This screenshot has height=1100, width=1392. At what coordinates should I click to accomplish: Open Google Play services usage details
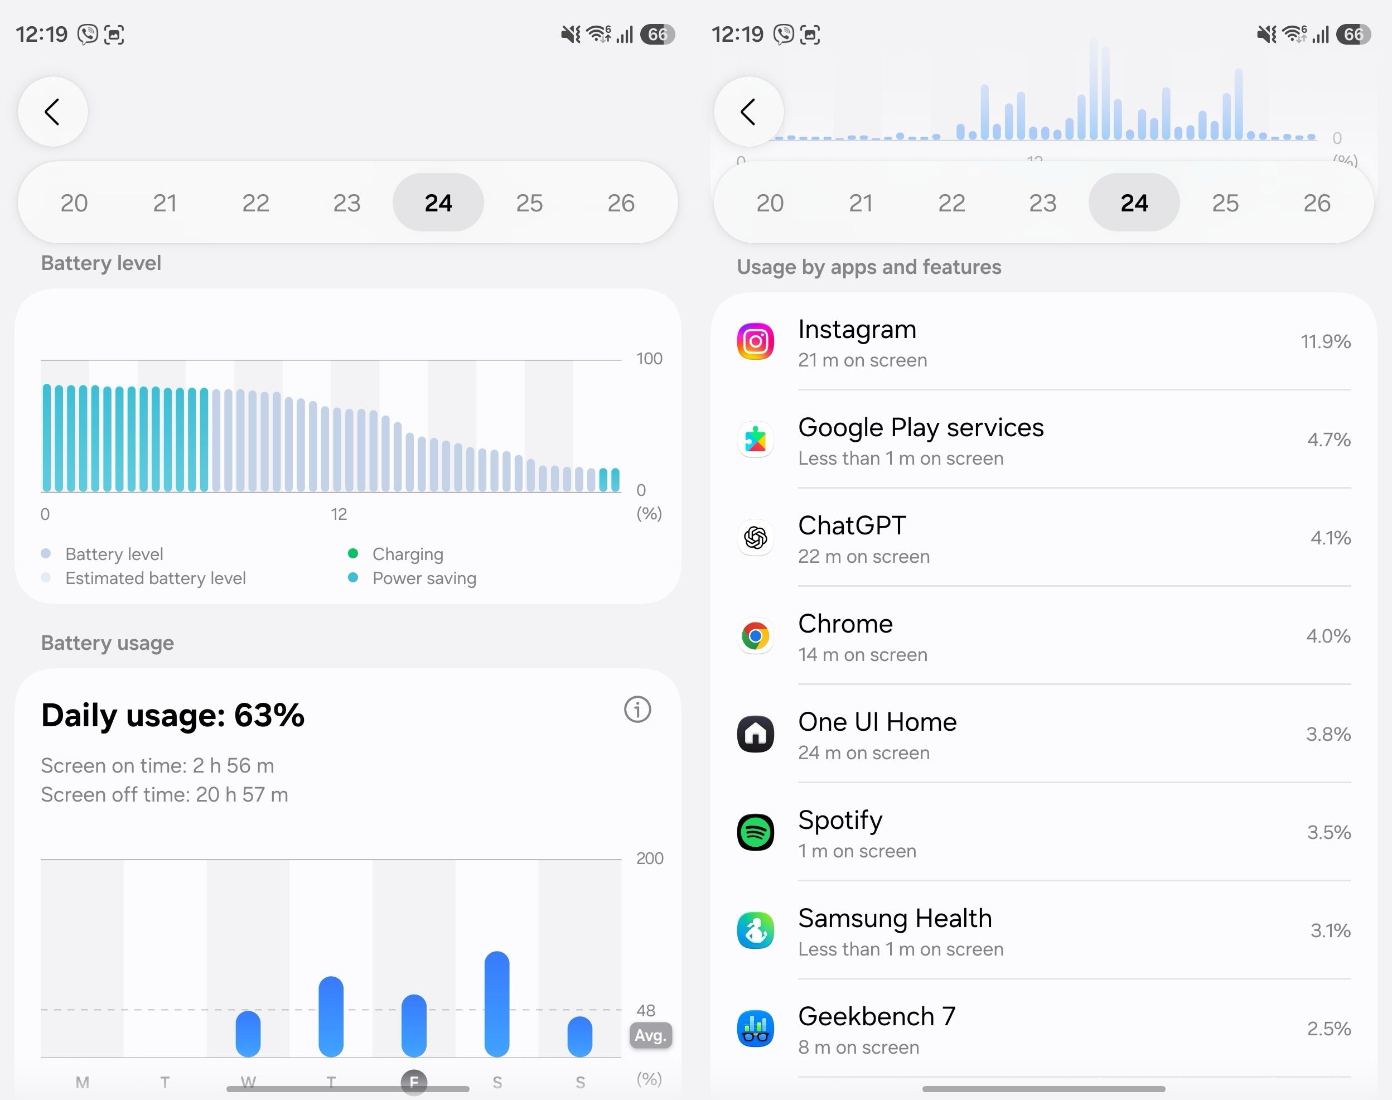[1043, 440]
